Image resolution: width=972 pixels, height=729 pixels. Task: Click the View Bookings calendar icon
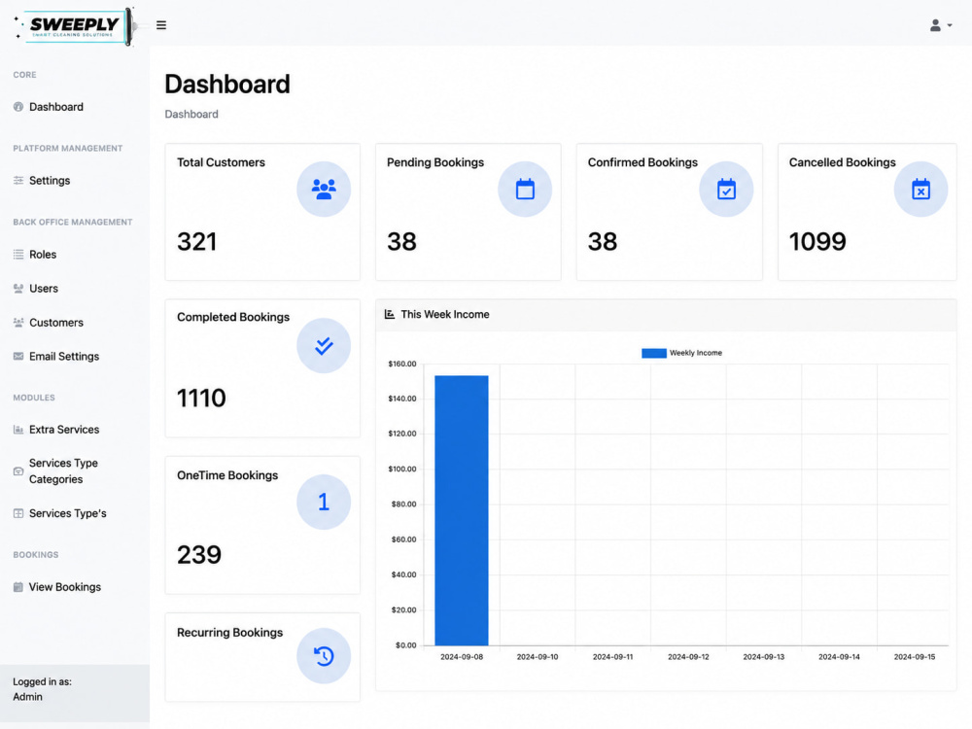tap(17, 587)
